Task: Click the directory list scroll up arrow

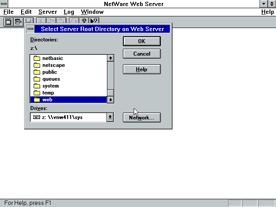Action: pyautogui.click(x=110, y=58)
